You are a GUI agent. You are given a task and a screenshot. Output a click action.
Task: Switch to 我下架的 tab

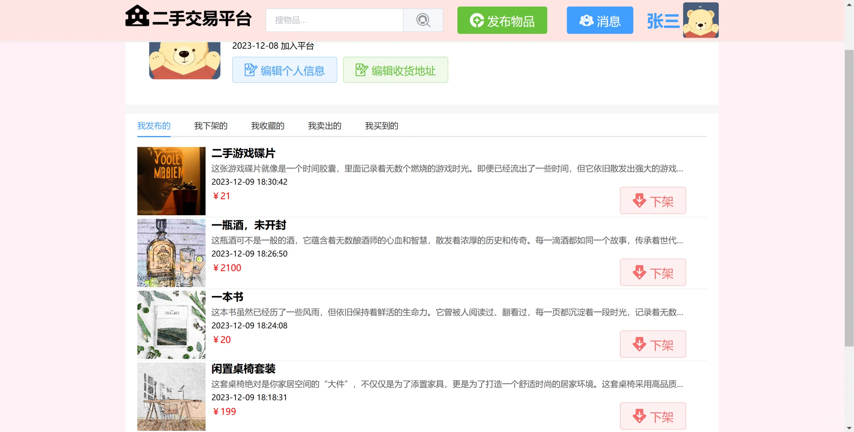pyautogui.click(x=211, y=126)
